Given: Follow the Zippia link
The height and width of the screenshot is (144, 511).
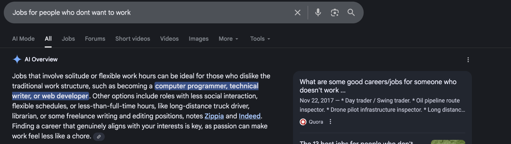Looking at the screenshot, I should (x=214, y=116).
